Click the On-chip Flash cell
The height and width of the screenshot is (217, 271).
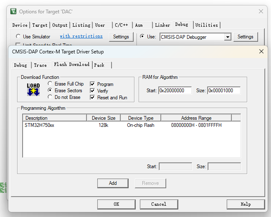141,125
